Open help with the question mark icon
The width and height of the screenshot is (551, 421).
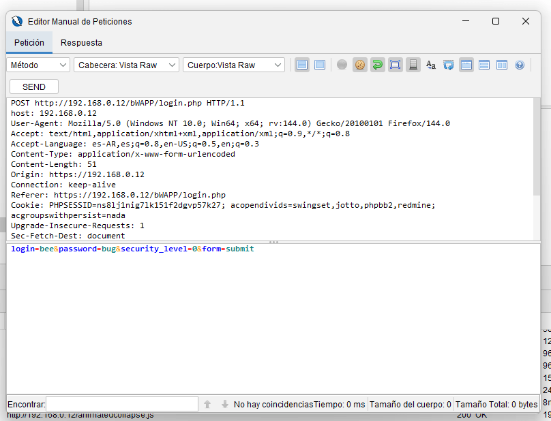520,65
